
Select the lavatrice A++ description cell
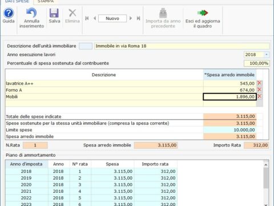pyautogui.click(x=104, y=84)
